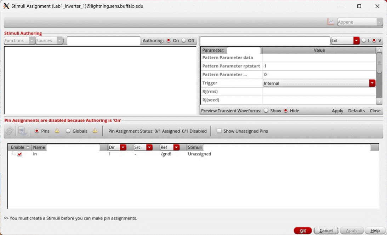Apply the stimuli parameter changes
387x235 pixels.
pos(337,110)
